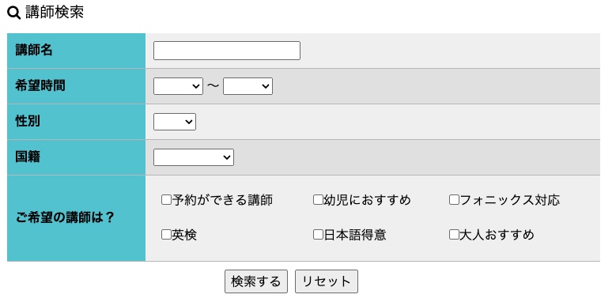Click the 国籍 row label
Screen dimensions: 616x302
28,157
